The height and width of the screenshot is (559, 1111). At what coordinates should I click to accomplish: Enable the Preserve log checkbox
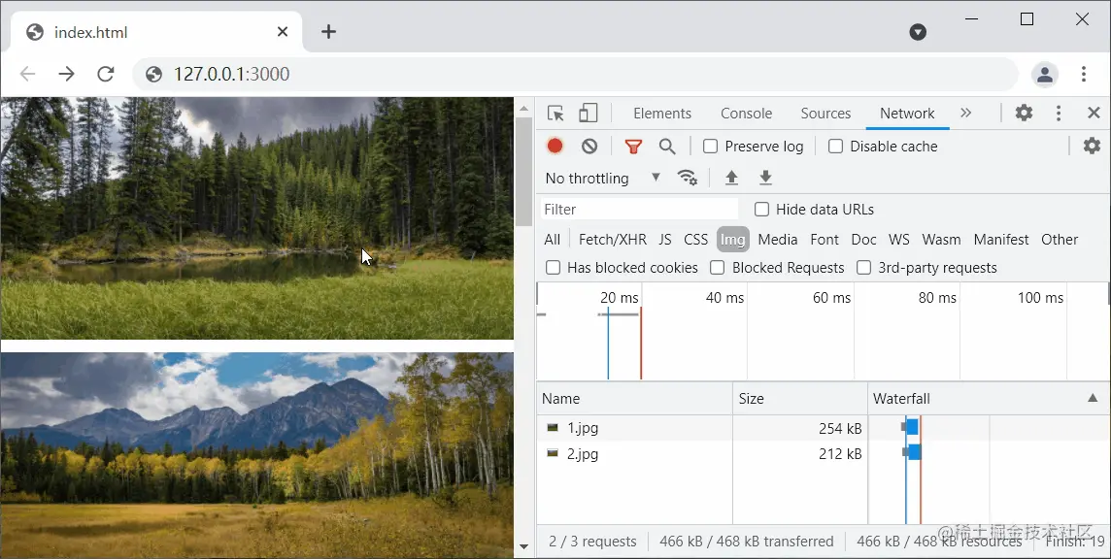710,146
